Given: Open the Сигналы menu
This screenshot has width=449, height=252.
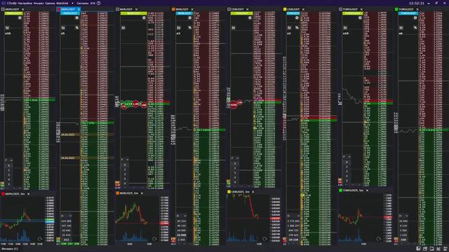Looking at the screenshot, I should click(83, 3).
